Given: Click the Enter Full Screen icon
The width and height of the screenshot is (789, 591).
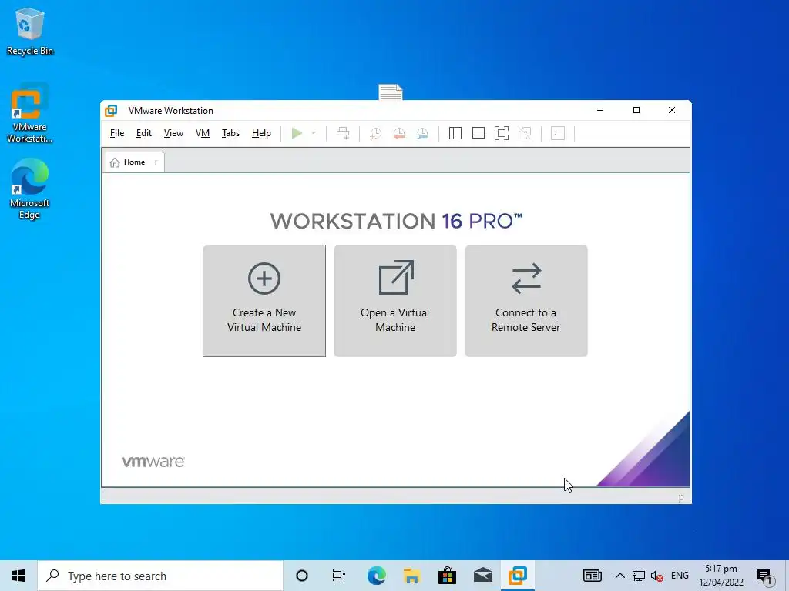Looking at the screenshot, I should click(x=502, y=133).
